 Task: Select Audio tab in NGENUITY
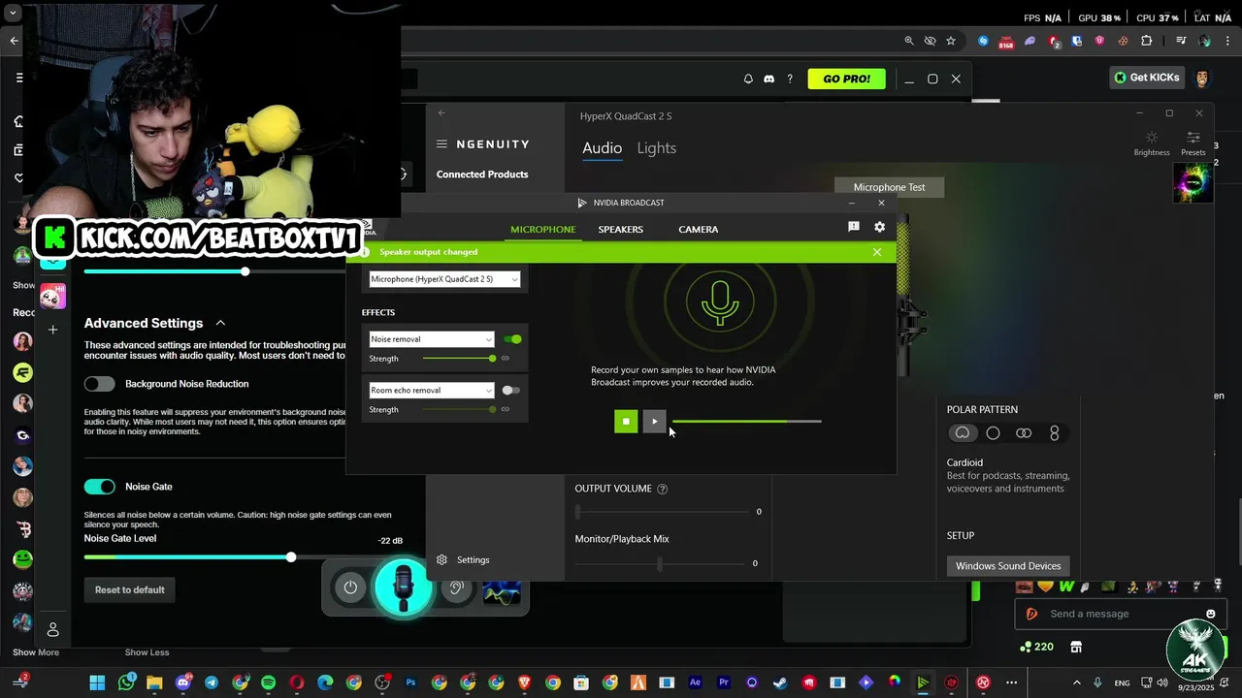(602, 148)
